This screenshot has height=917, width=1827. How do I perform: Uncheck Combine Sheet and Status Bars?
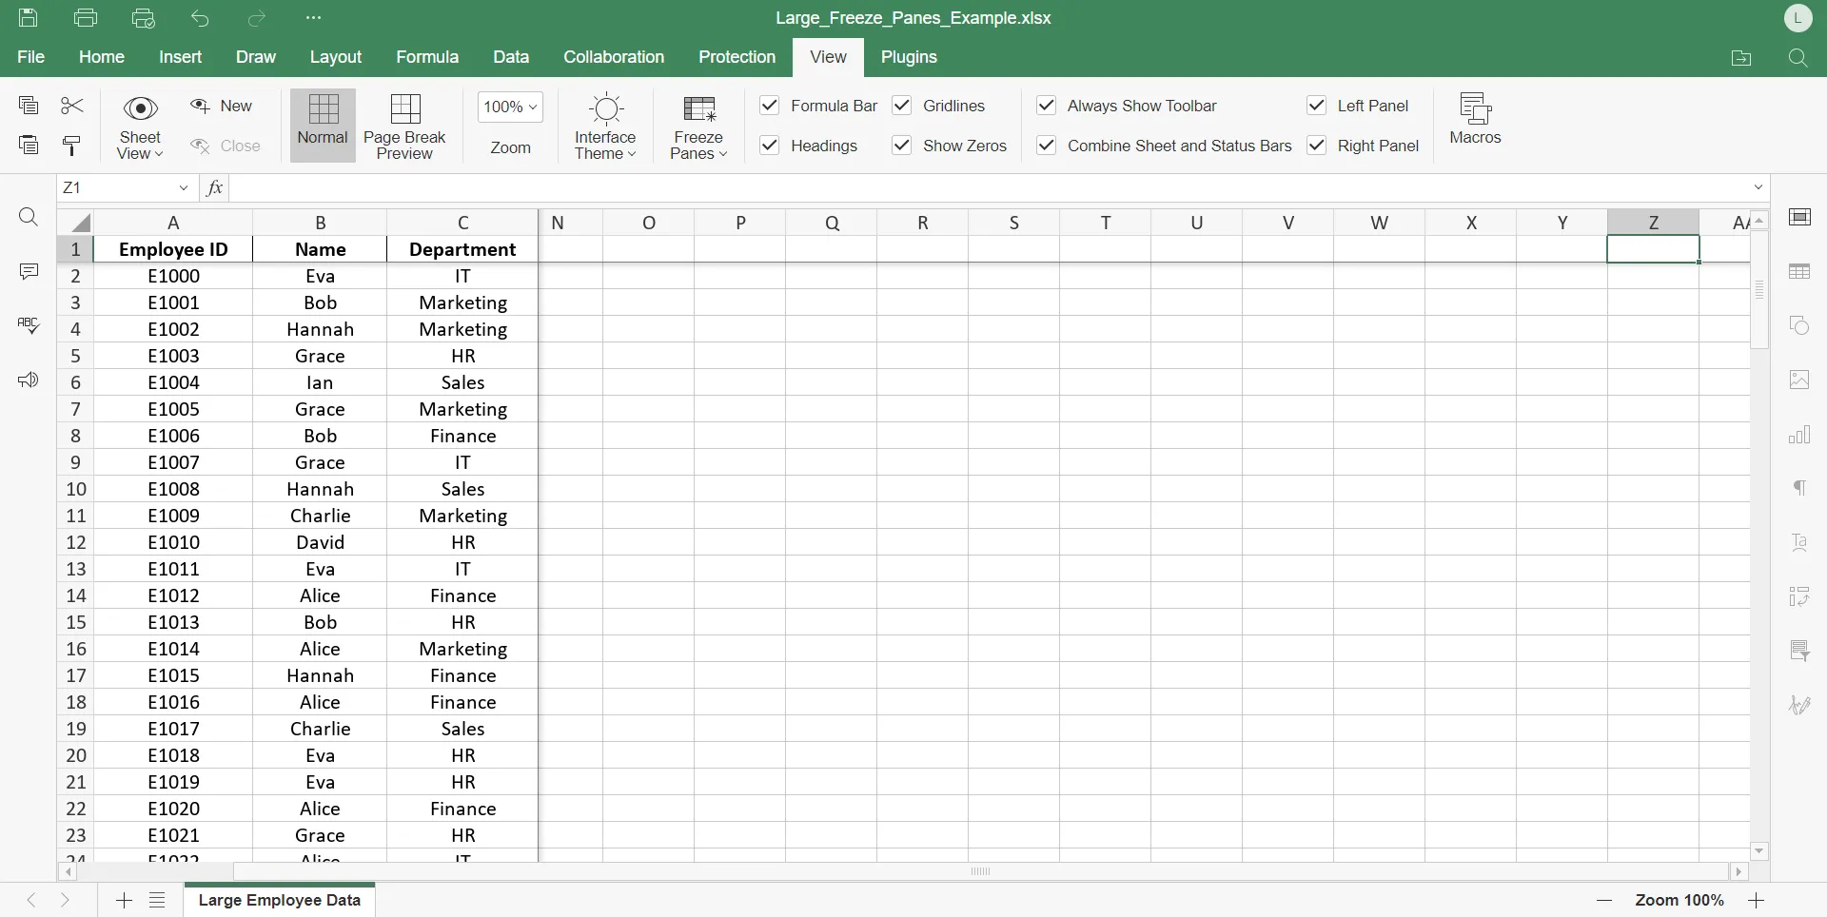(1047, 145)
